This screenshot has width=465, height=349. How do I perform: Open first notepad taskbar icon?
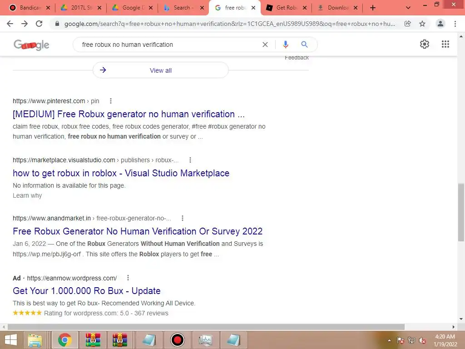pyautogui.click(x=149, y=340)
